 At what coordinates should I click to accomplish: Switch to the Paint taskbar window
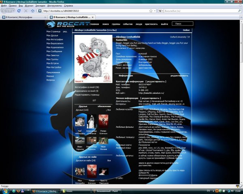[x=106, y=191]
